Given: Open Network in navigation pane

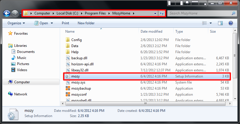Looking at the screenshot, I should click(21, 94).
